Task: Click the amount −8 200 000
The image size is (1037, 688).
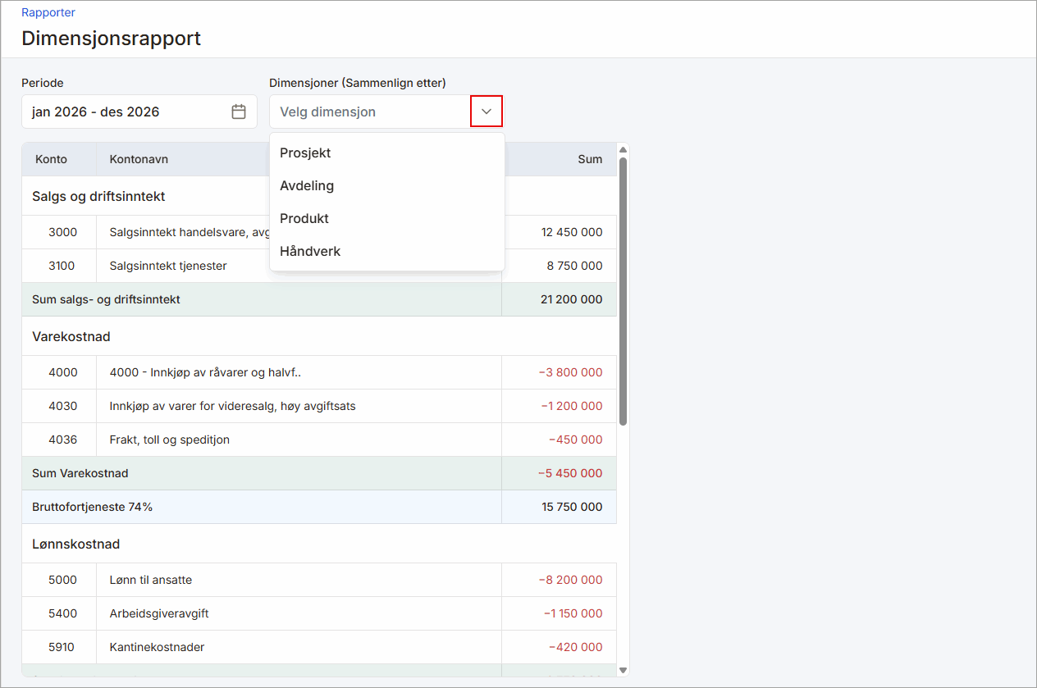Action: pos(571,580)
